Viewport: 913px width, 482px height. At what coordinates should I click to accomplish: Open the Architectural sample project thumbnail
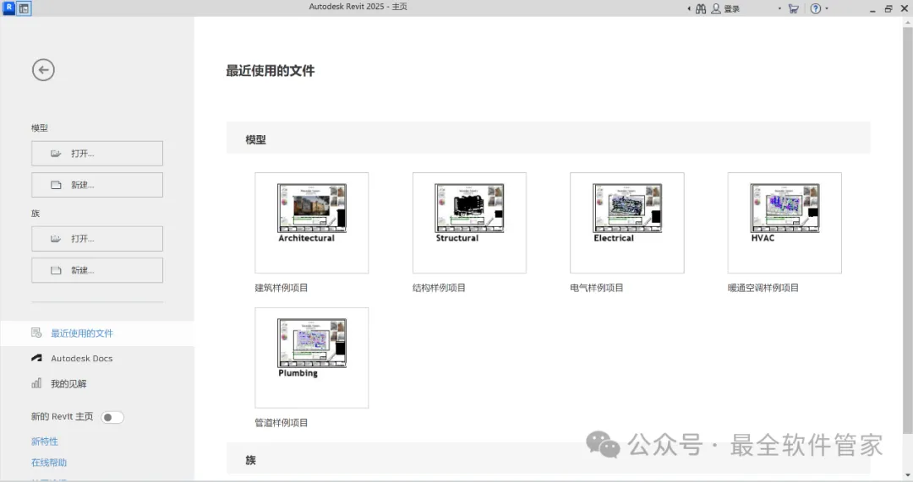311,223
